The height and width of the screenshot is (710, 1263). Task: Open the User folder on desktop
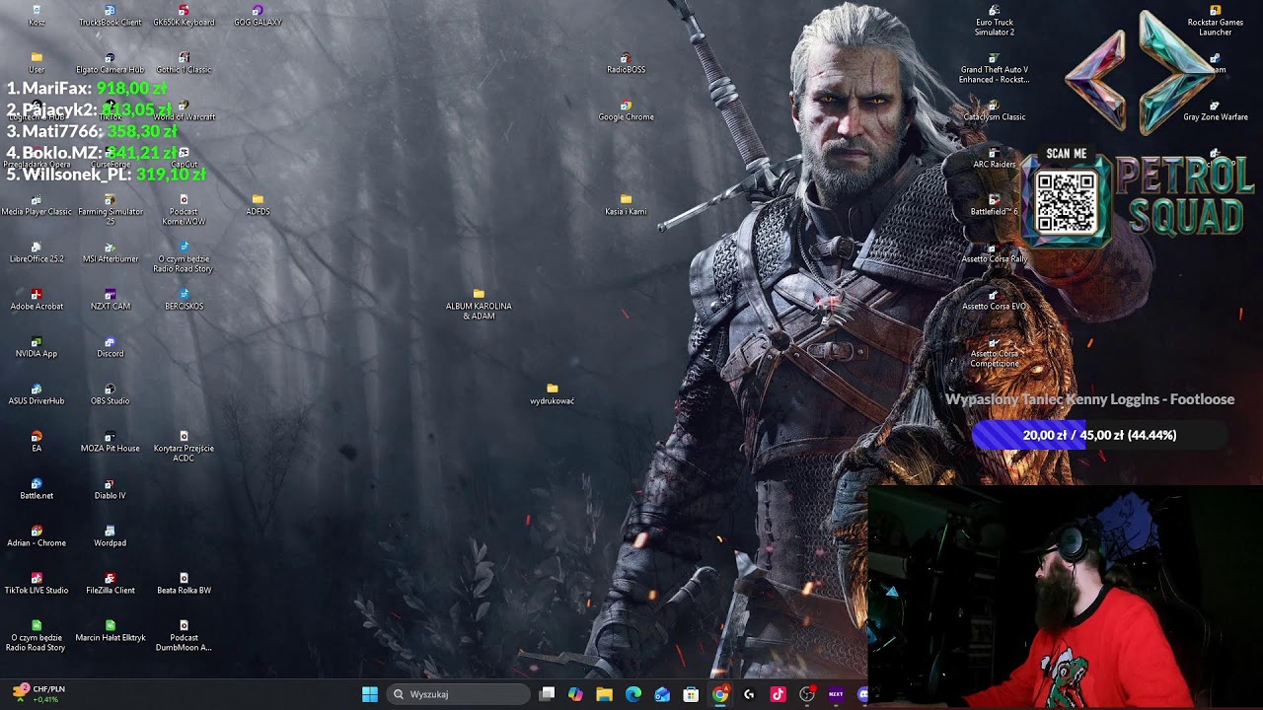point(37,63)
